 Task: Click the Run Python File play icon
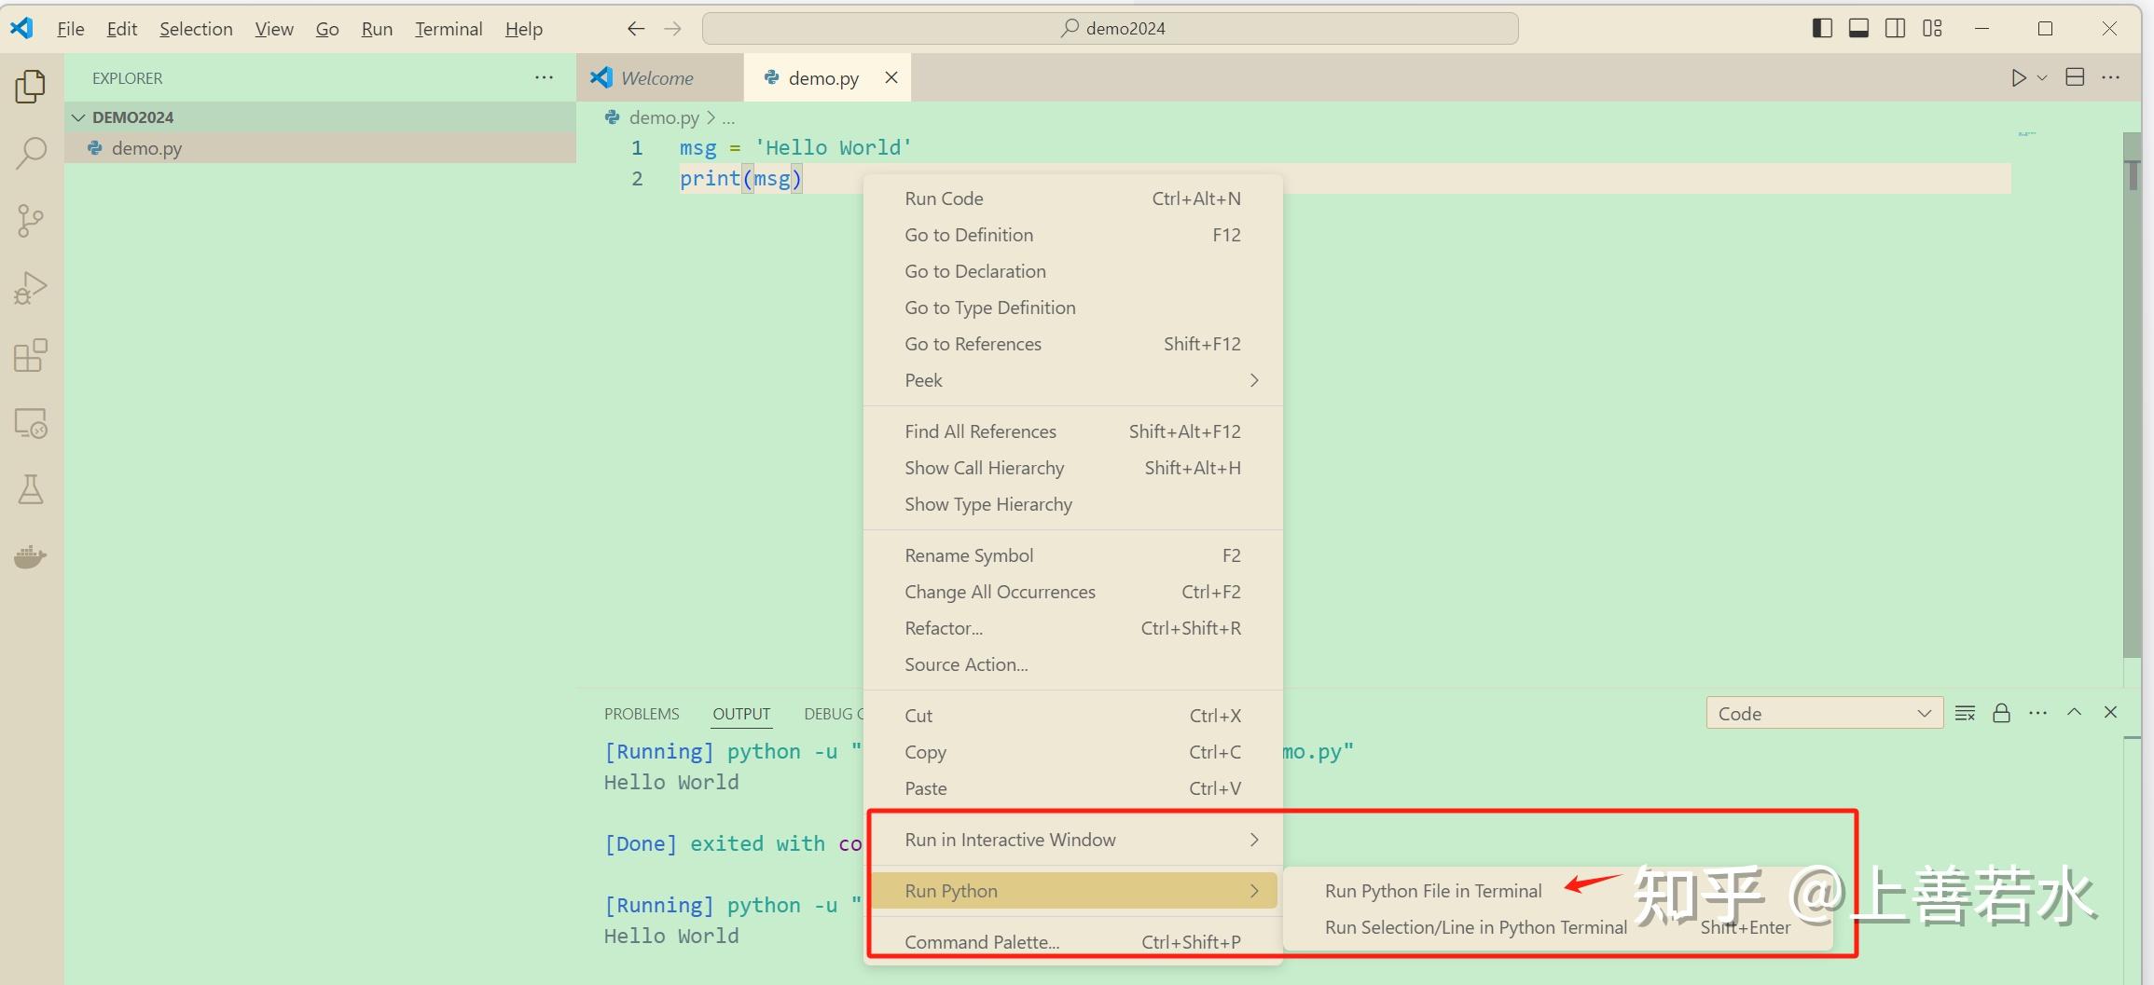[2019, 78]
